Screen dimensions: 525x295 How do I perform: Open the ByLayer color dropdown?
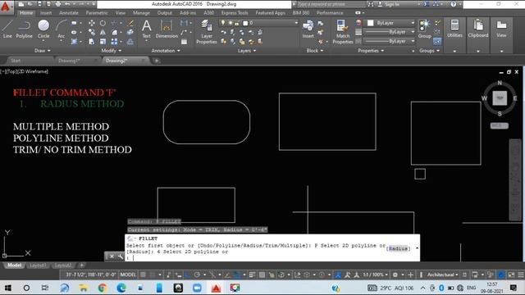click(413, 23)
